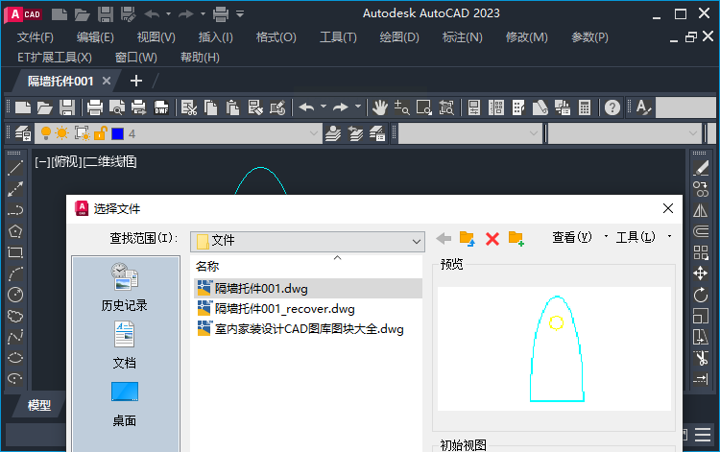
Task: Click the drawing preview thumbnail
Action: (x=554, y=348)
